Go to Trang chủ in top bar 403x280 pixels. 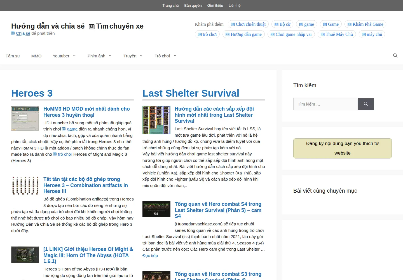(x=170, y=6)
